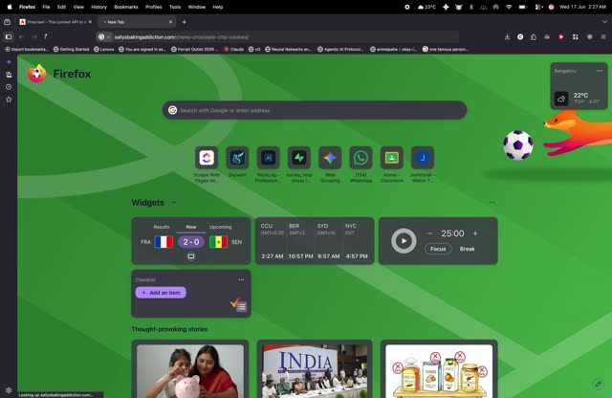This screenshot has height=398, width=612.
Task: Click the customize pencil icon
Action: [x=598, y=384]
